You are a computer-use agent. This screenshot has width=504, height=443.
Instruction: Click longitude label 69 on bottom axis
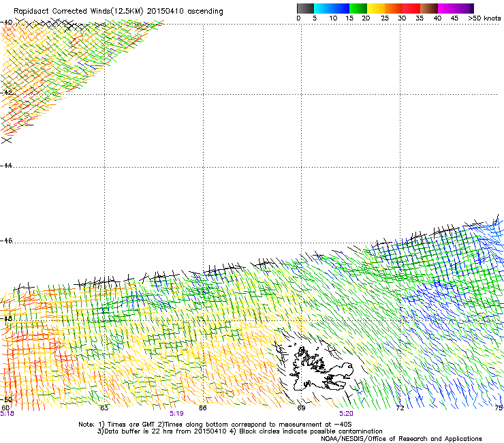point(301,408)
